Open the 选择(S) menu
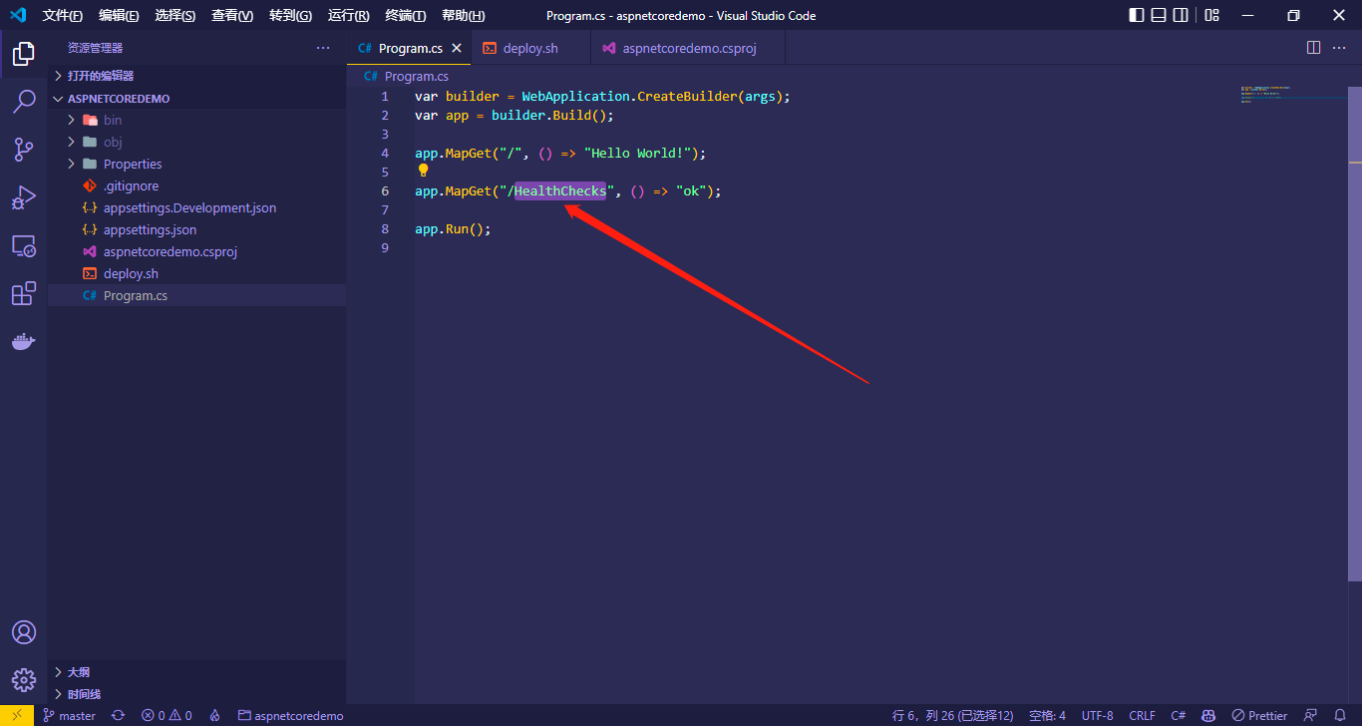This screenshot has height=726, width=1362. coord(175,16)
